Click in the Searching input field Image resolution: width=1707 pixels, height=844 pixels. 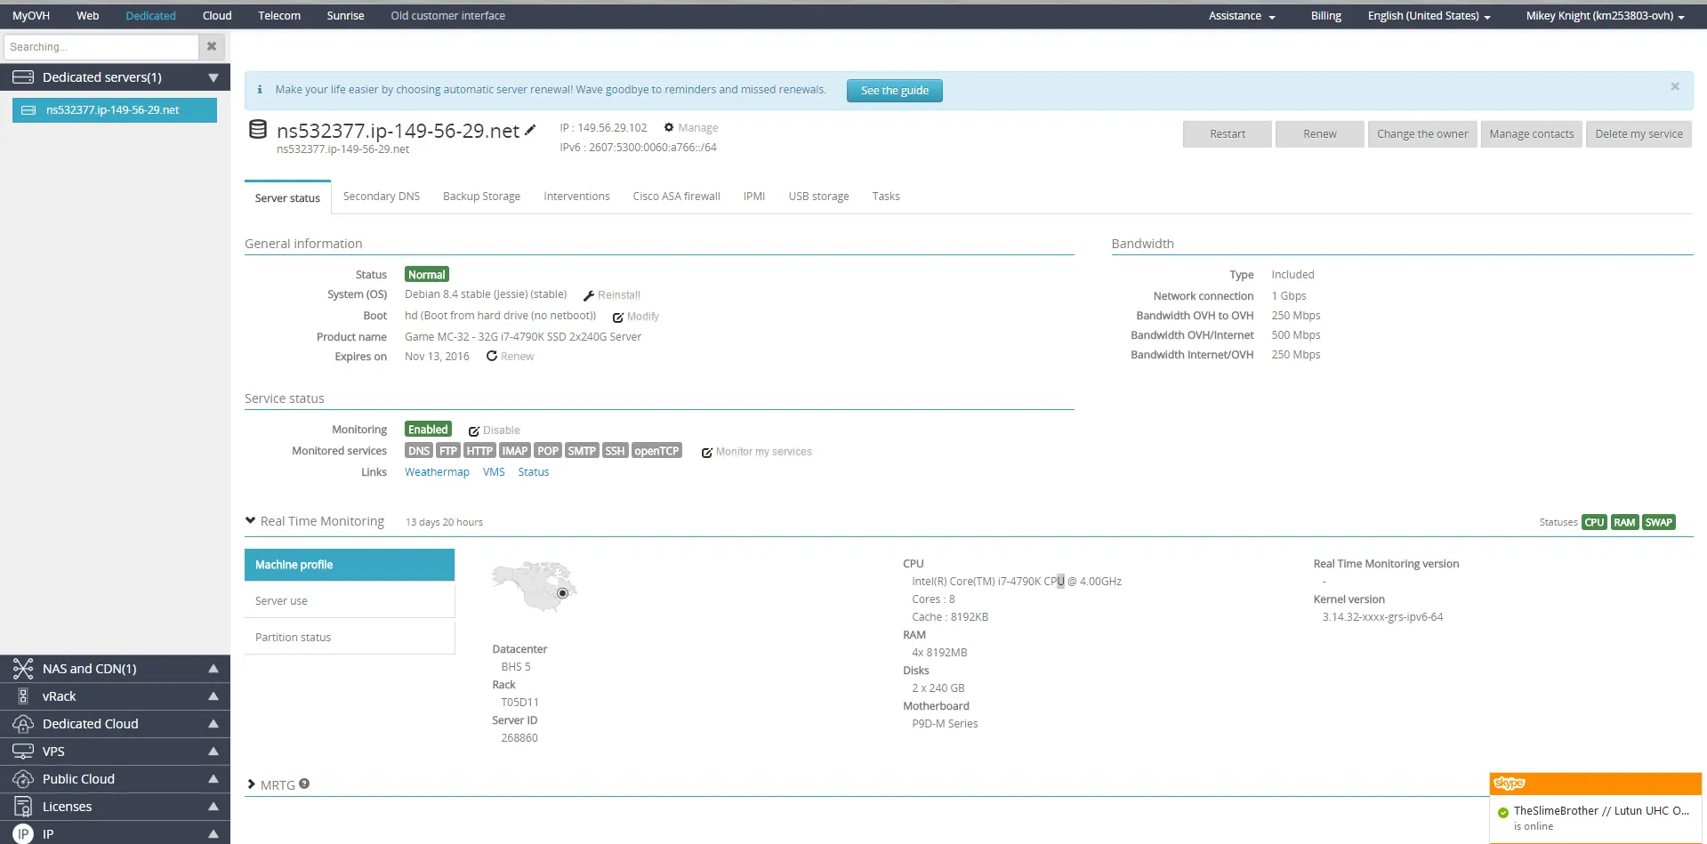click(101, 46)
